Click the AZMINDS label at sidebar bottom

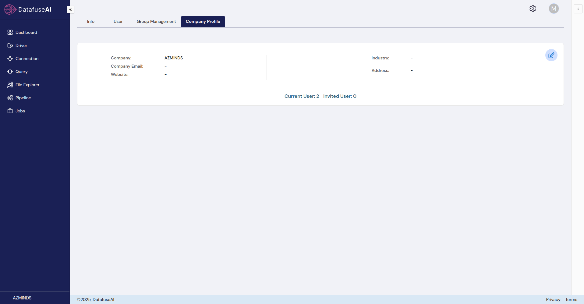[x=22, y=298]
